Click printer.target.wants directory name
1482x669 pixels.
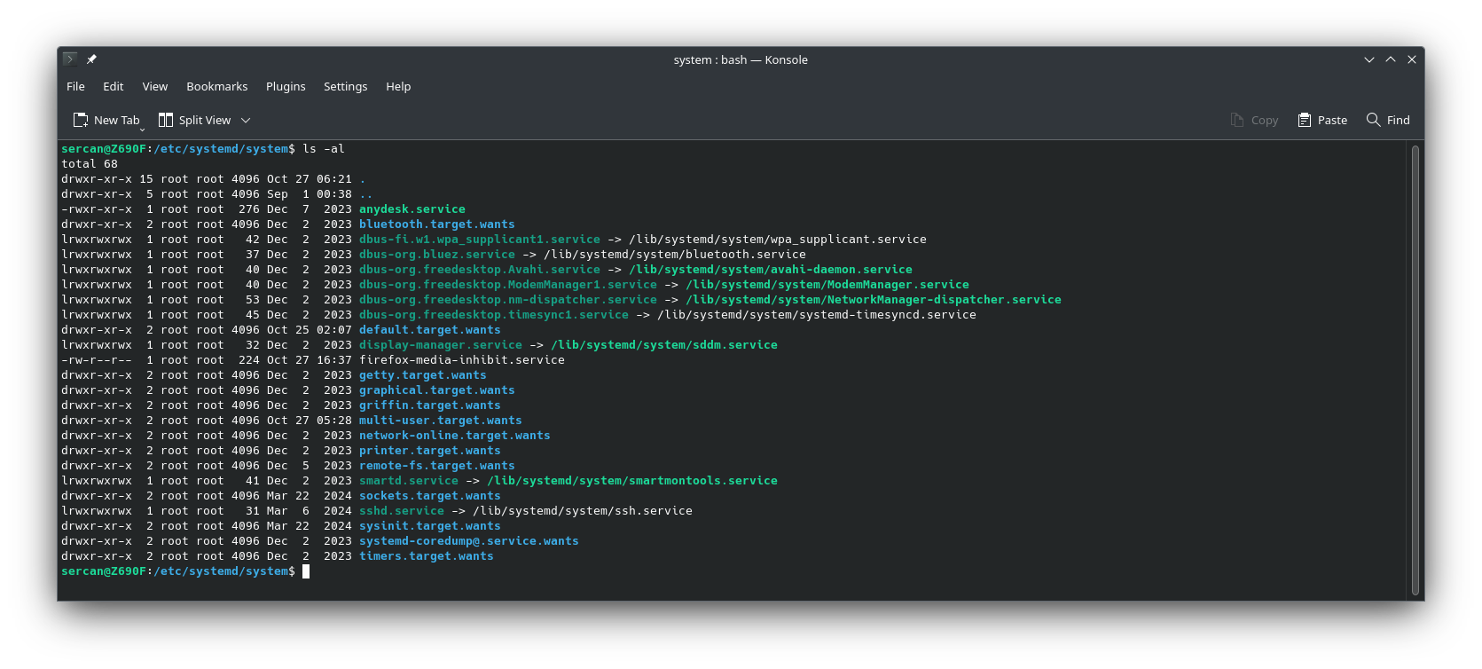click(x=430, y=451)
